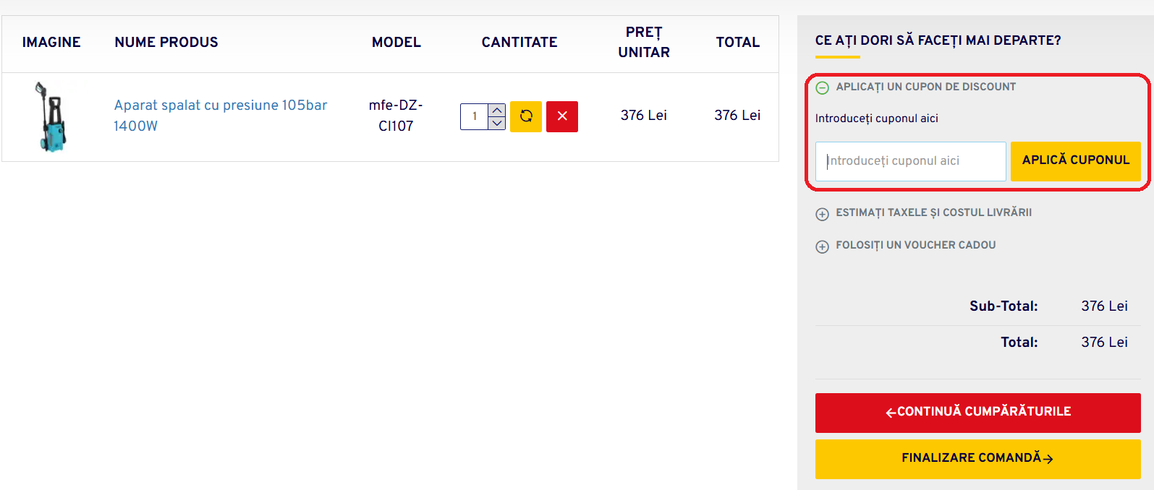Screen dimensions: 1154x490
Task: Expand the shipping cost estimation section
Action: [x=822, y=214]
